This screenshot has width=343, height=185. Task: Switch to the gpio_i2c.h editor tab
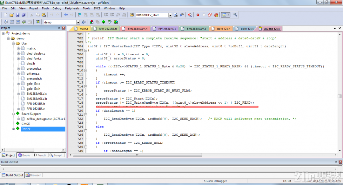[221, 29]
